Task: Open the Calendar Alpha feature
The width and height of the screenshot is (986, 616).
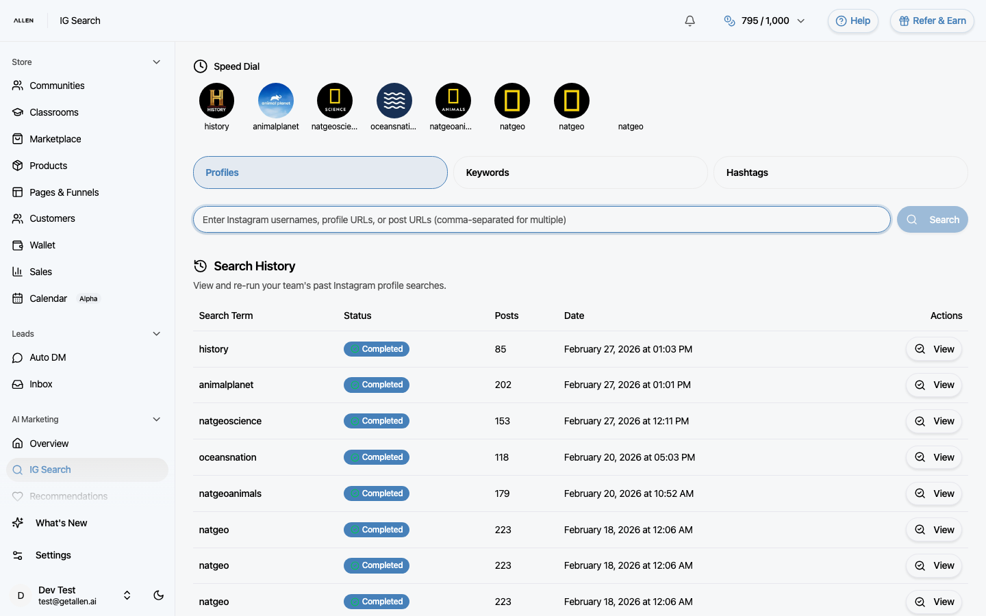Action: [x=49, y=298]
